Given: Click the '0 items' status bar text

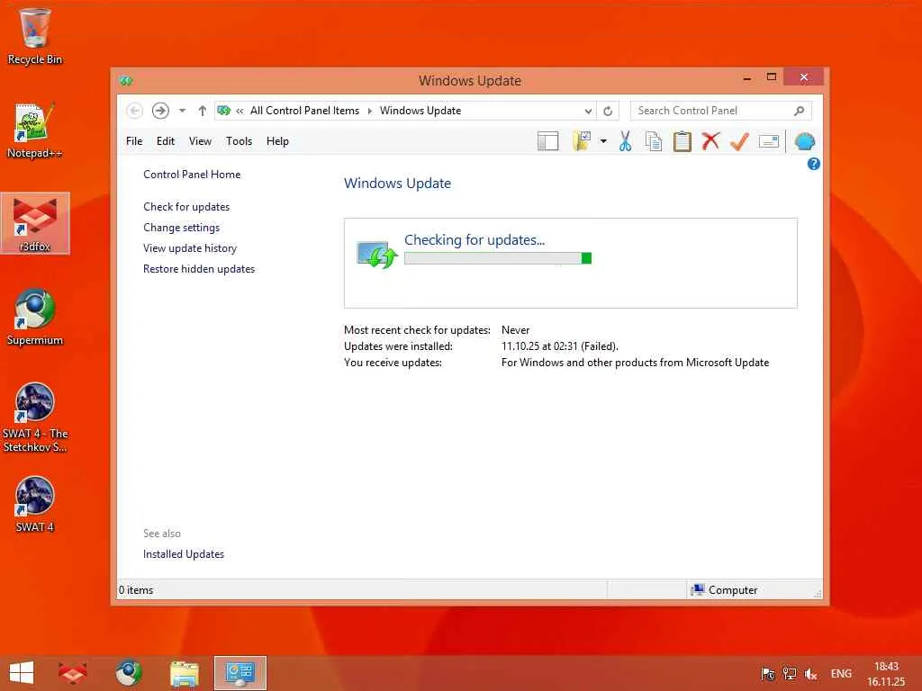Looking at the screenshot, I should pos(136,590).
